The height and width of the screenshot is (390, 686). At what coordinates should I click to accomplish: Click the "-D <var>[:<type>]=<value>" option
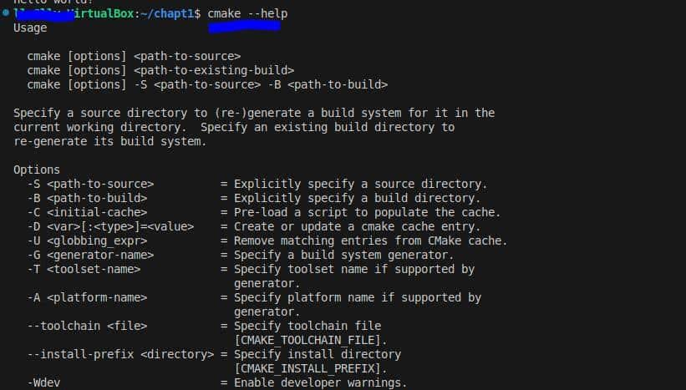pyautogui.click(x=110, y=226)
